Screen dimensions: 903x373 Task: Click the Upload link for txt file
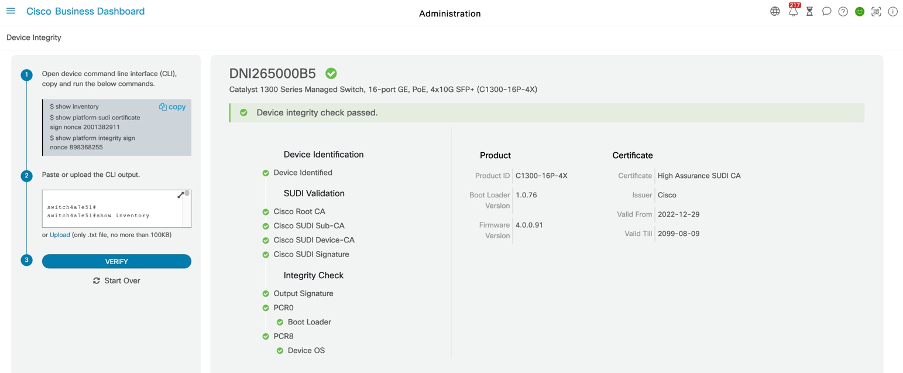[59, 234]
